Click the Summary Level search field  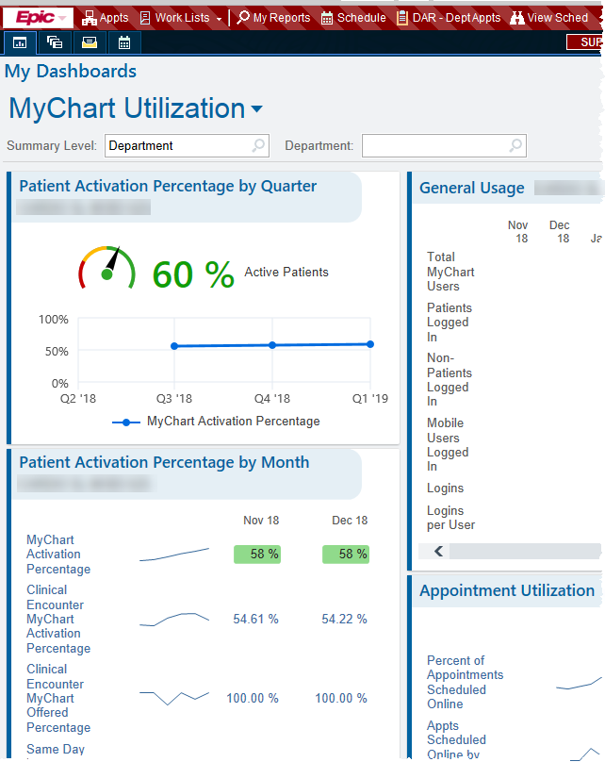179,146
